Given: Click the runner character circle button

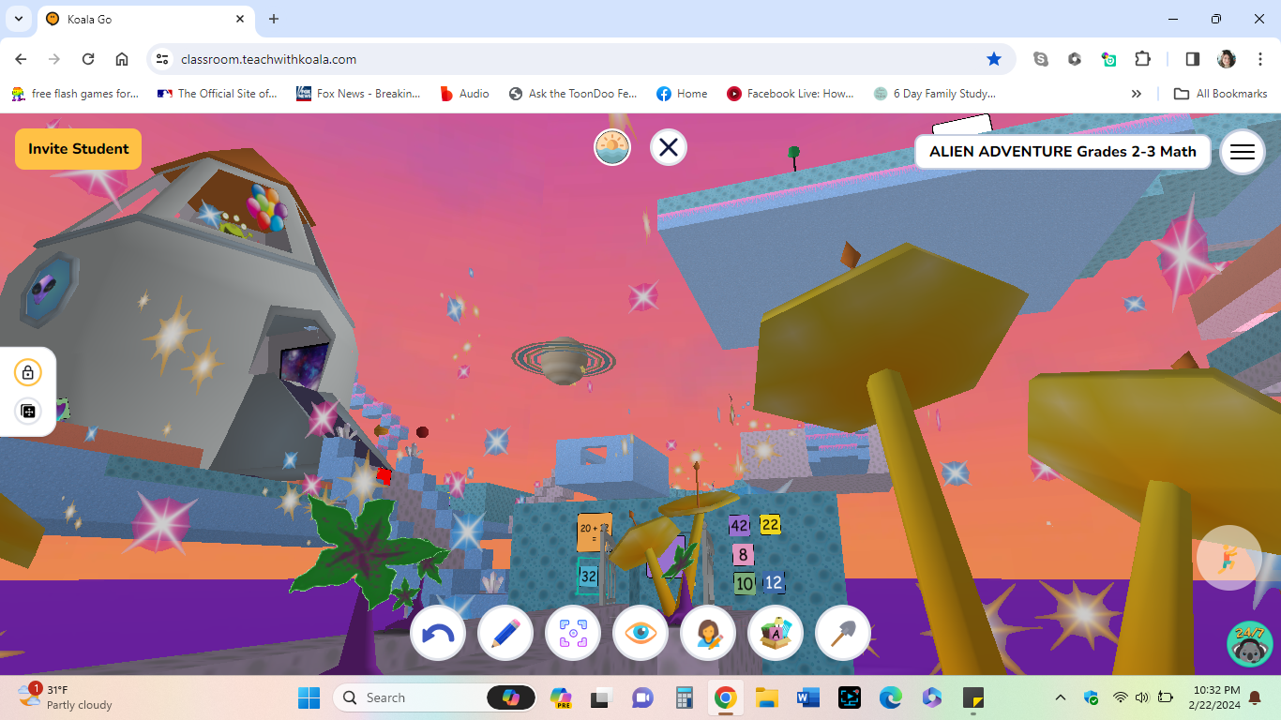Looking at the screenshot, I should [x=1228, y=558].
